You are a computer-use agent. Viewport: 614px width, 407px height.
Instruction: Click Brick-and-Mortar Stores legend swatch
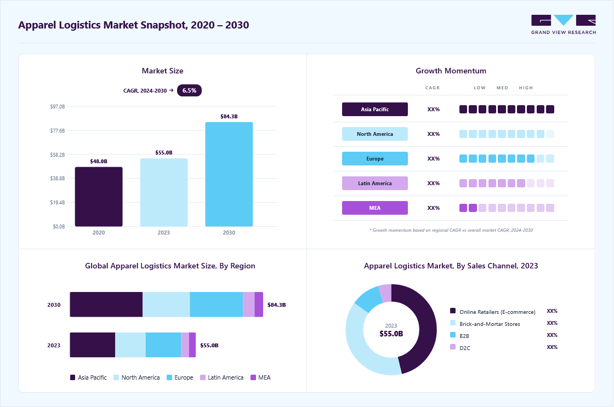point(453,323)
